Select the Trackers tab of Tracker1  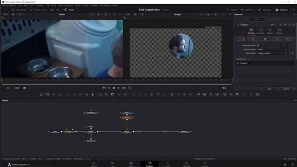point(251,31)
